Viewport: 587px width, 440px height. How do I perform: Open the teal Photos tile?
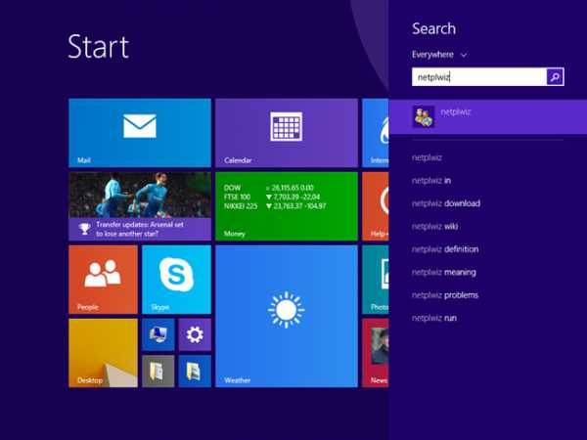coord(376,280)
